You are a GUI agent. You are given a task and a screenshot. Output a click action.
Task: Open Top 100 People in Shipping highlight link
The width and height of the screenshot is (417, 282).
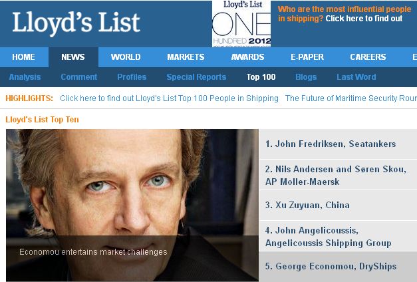point(169,98)
